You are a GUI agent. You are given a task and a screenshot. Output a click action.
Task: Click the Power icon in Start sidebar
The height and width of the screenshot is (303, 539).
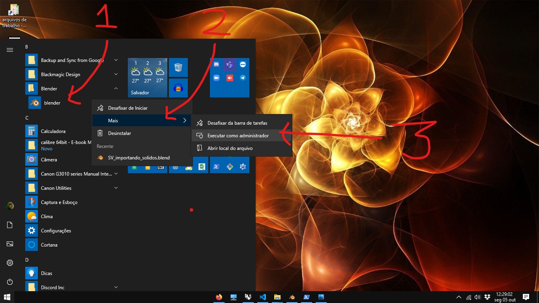pyautogui.click(x=10, y=282)
